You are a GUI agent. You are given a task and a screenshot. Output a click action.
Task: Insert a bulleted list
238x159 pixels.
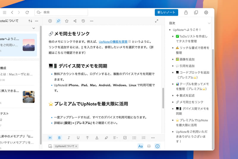(134, 138)
